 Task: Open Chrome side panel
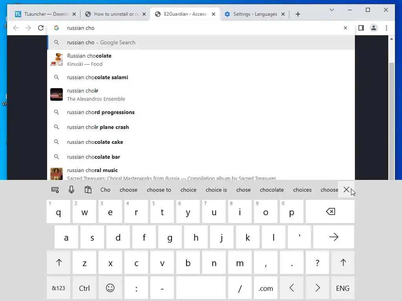coord(361,28)
